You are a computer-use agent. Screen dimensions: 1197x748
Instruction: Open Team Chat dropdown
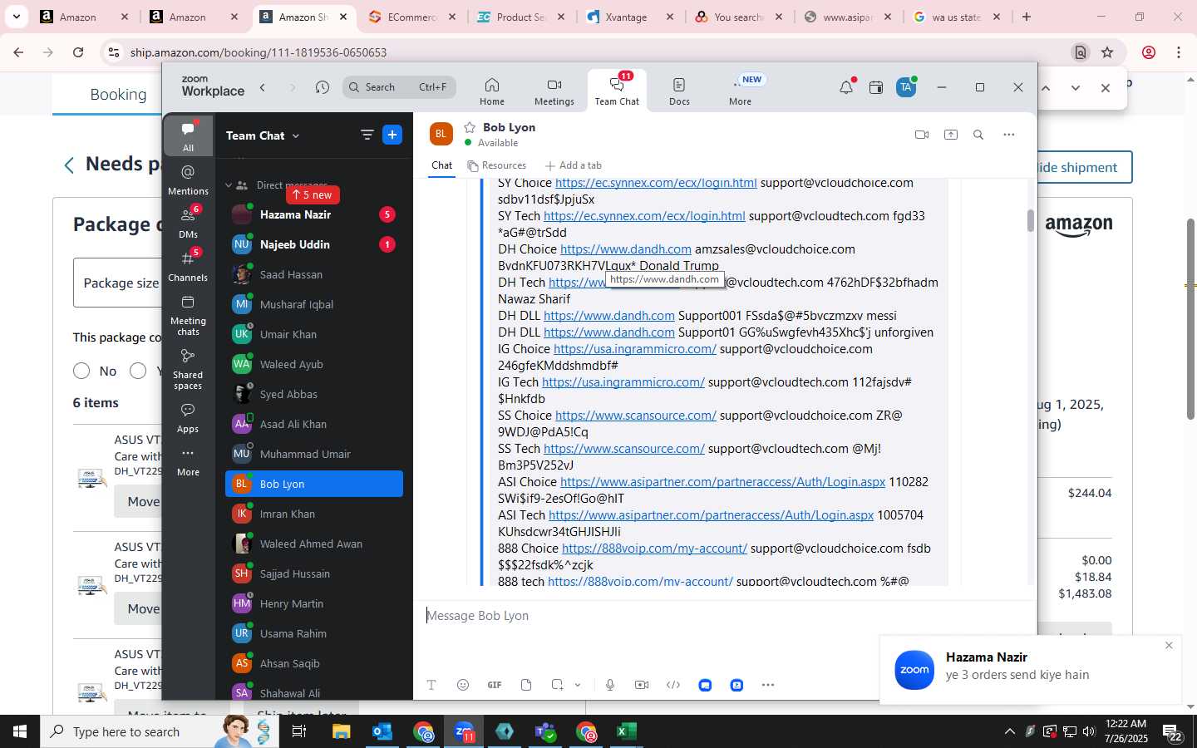(x=263, y=135)
